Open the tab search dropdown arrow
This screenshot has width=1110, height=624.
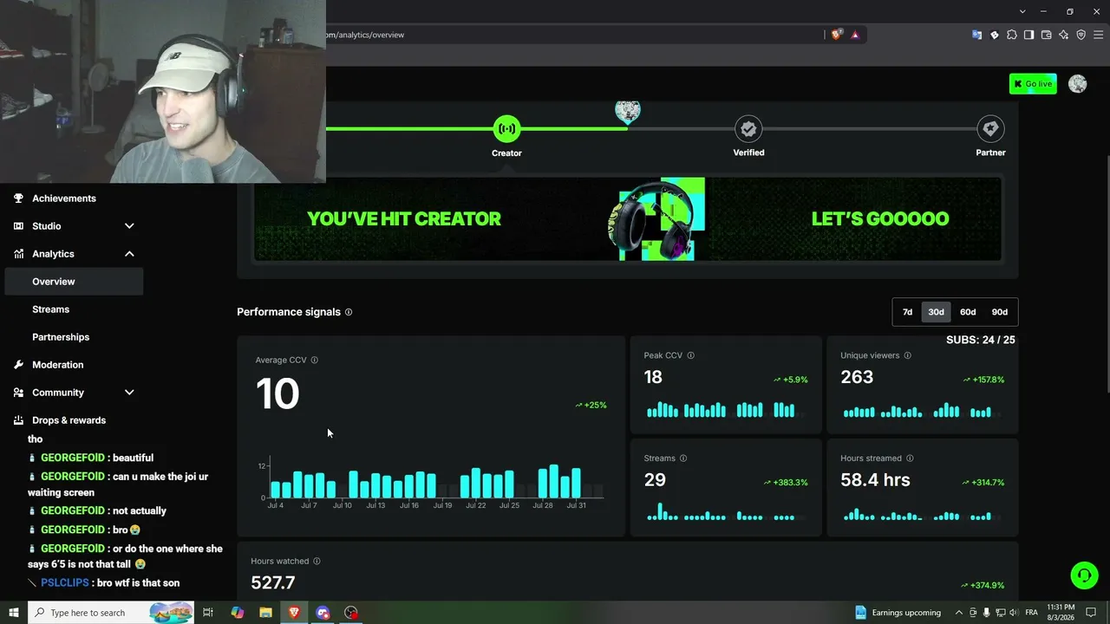1023,11
